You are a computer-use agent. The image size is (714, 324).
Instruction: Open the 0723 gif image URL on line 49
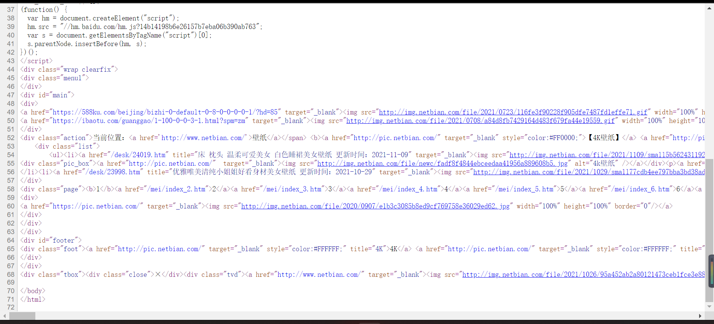click(513, 112)
